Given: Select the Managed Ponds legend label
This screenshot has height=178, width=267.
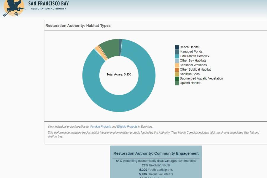Looking at the screenshot, I should [x=191, y=52].
